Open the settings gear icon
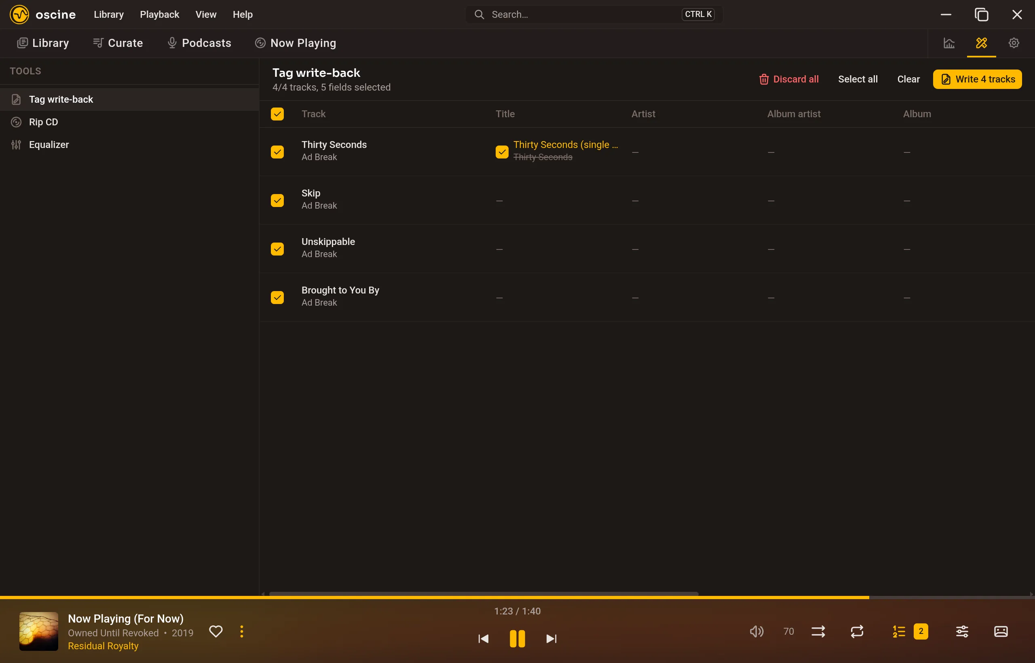 1014,43
